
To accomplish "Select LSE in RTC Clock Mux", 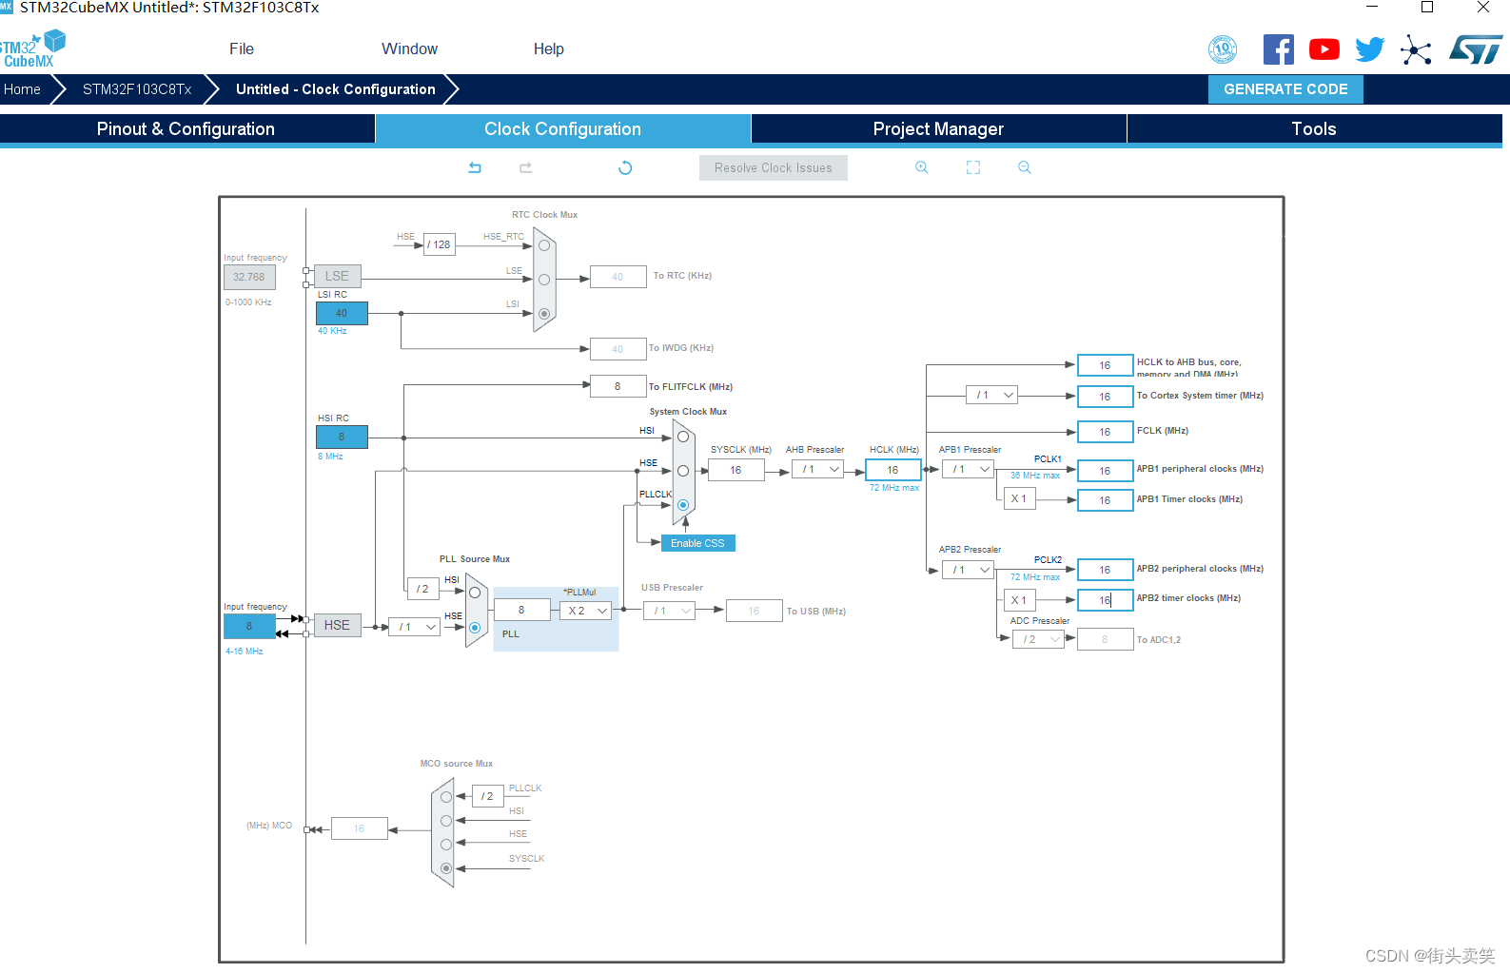I will point(544,280).
